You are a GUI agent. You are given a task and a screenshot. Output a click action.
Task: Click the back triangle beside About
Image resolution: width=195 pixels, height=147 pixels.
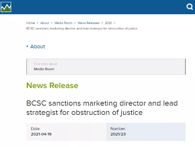coord(27,46)
